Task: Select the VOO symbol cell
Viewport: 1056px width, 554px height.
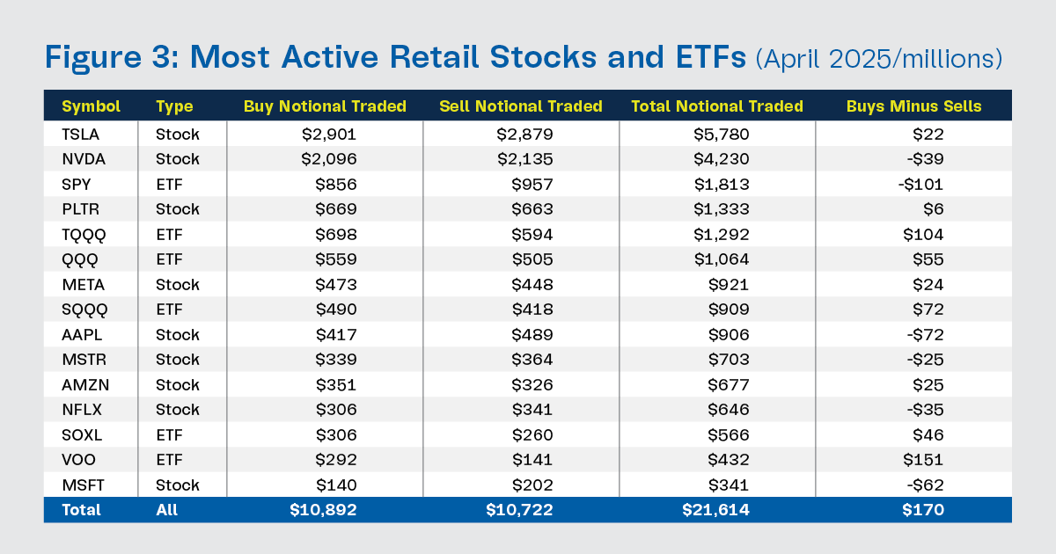Action: pos(78,460)
